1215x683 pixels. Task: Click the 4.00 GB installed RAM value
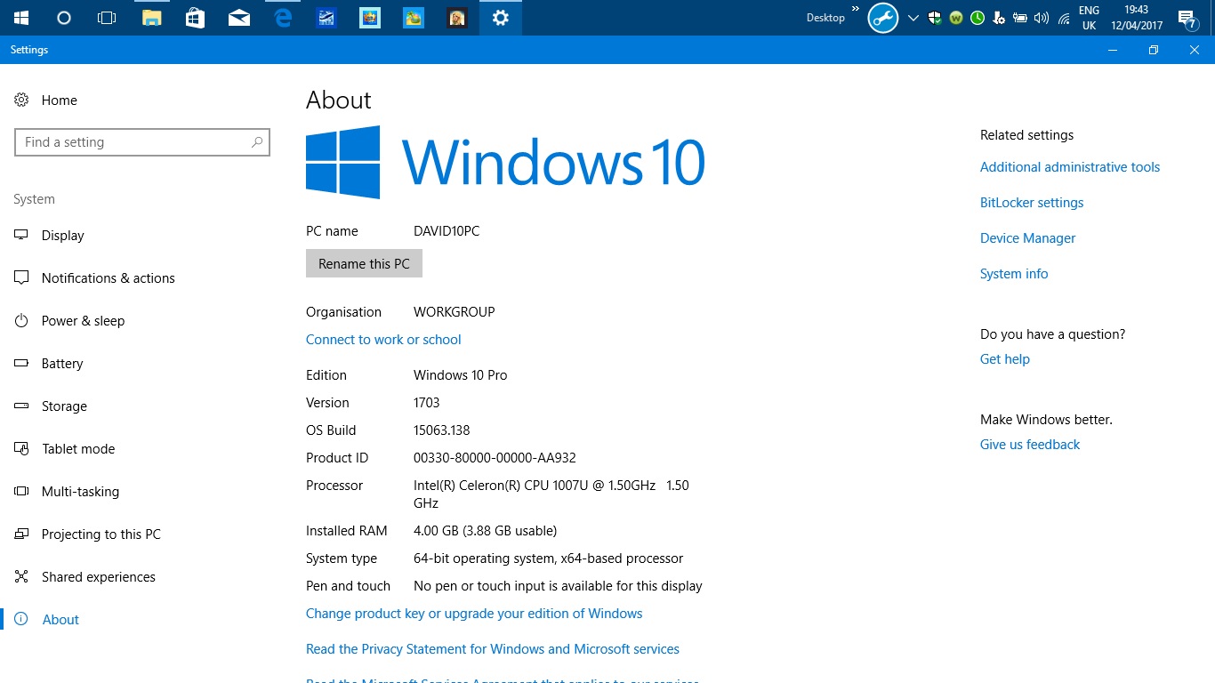(x=485, y=531)
